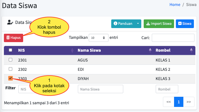Check the box for student 2301 AGUS
The image size is (199, 112).
[x=11, y=60]
